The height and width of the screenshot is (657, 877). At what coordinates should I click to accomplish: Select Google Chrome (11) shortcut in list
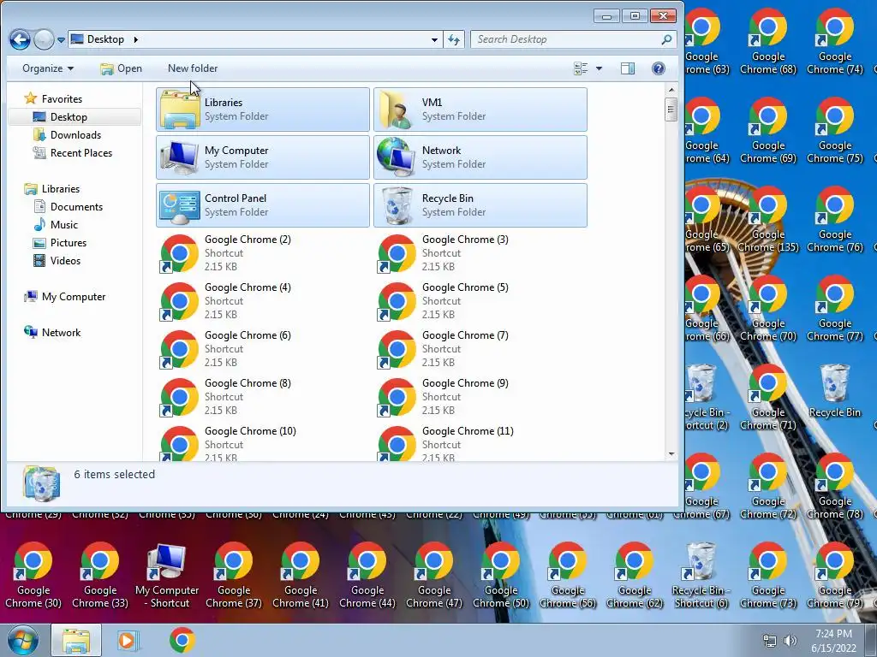tap(480, 442)
